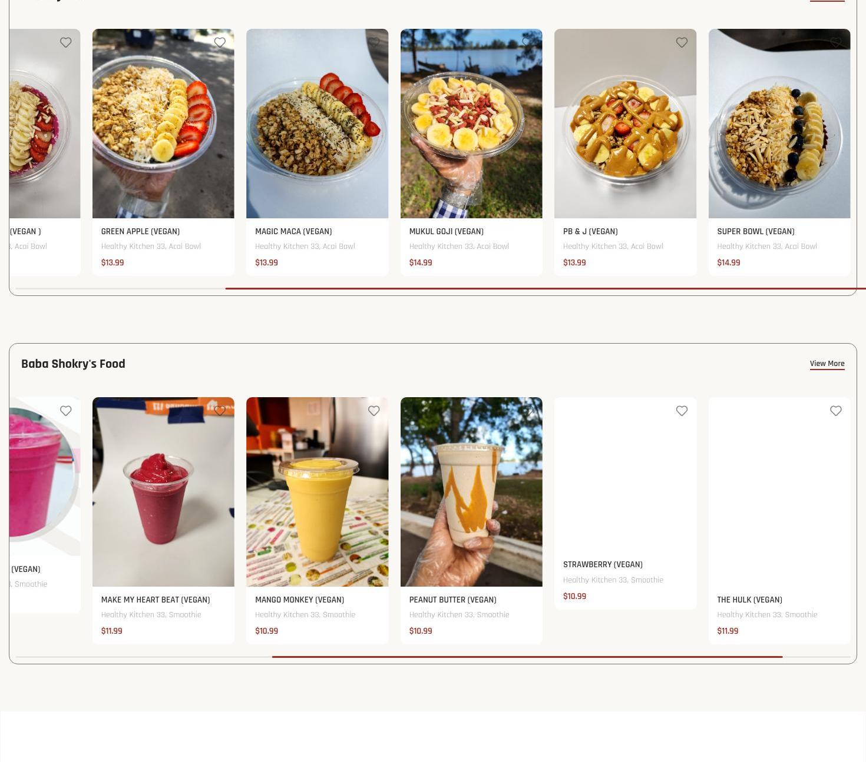Toggle favorite heart on Mukul Goji (Vegan)
Viewport: 866px width, 762px height.
pos(528,42)
